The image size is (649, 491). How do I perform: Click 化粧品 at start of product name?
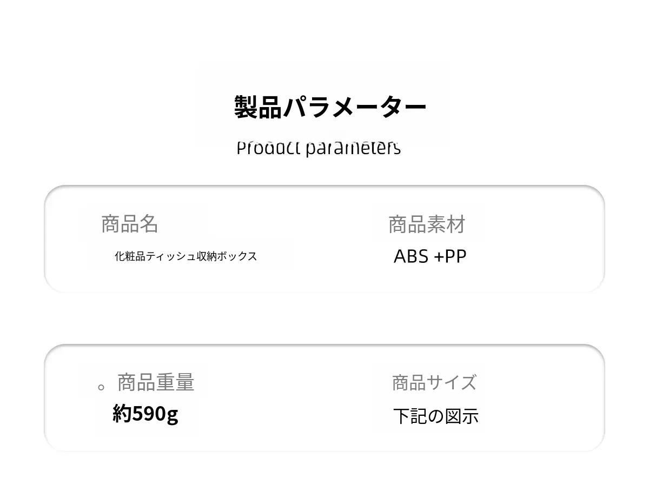point(130,256)
